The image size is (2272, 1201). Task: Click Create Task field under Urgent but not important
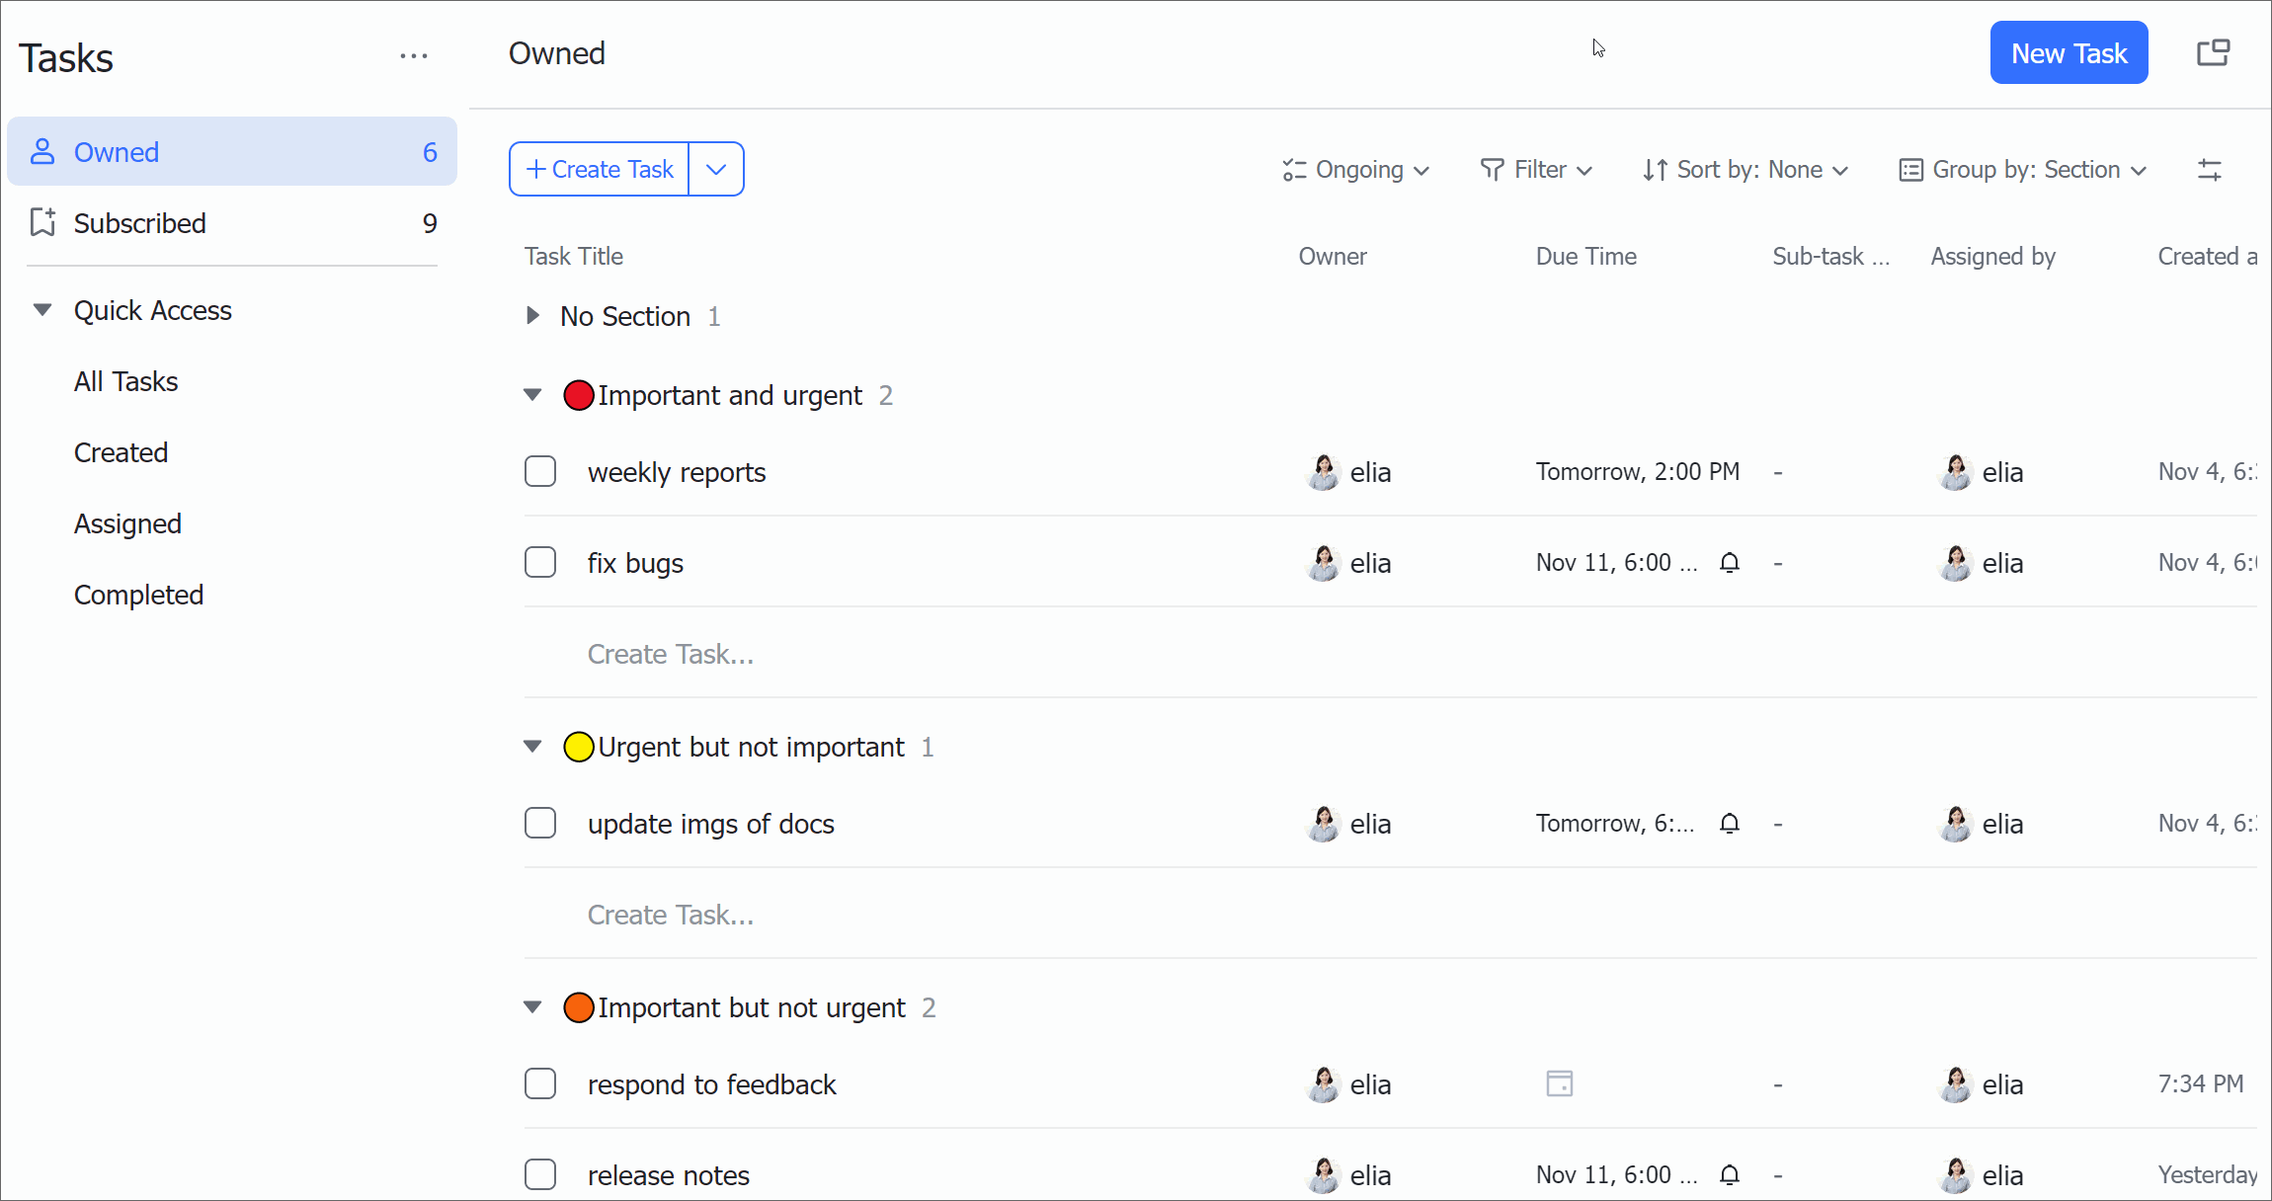670,915
